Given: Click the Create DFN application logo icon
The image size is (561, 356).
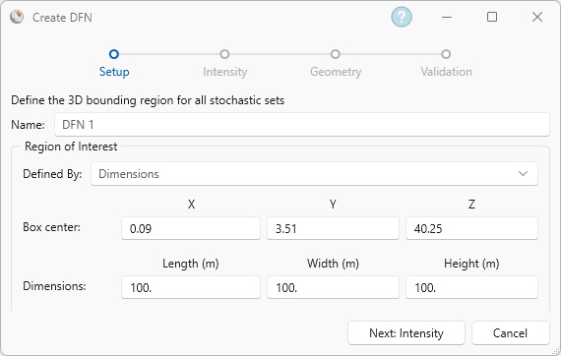Looking at the screenshot, I should [17, 17].
